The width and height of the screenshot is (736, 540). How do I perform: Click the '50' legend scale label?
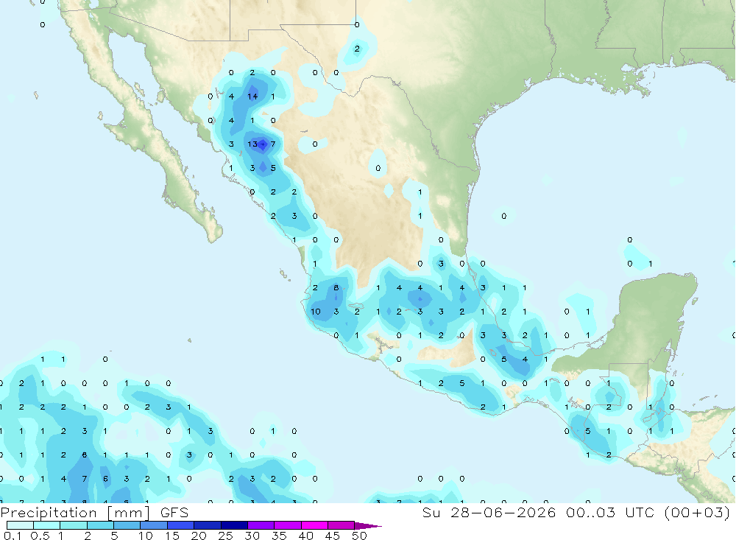359,536
